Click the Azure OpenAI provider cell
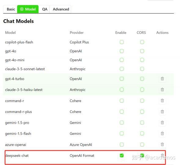 tap(81, 145)
